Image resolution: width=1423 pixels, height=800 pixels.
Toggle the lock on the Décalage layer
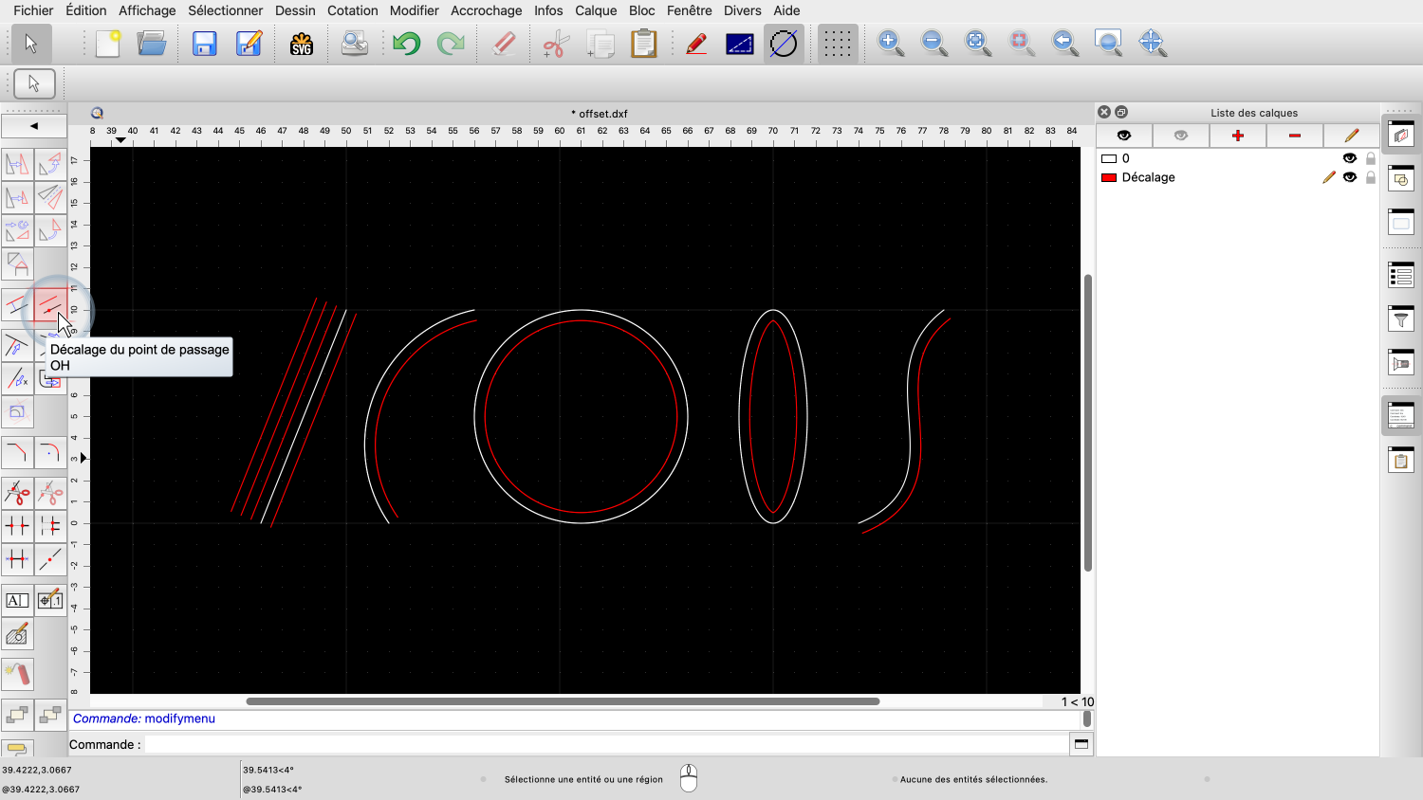tap(1371, 177)
